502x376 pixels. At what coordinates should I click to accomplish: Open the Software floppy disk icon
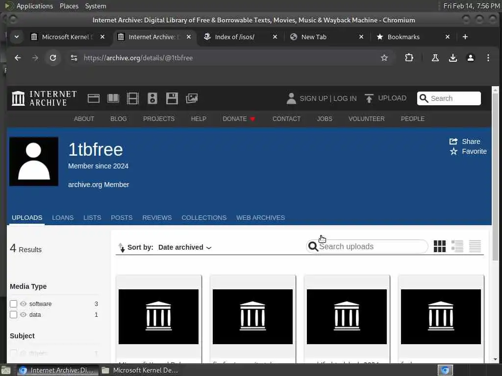click(172, 98)
